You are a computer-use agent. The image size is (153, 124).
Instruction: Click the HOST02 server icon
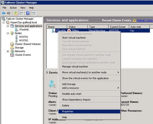click(x=17, y=40)
